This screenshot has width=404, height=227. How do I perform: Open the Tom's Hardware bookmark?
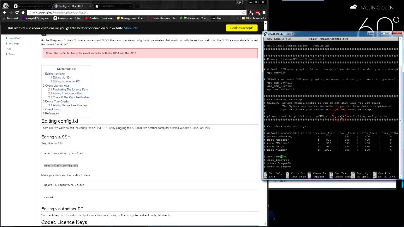click(x=163, y=18)
